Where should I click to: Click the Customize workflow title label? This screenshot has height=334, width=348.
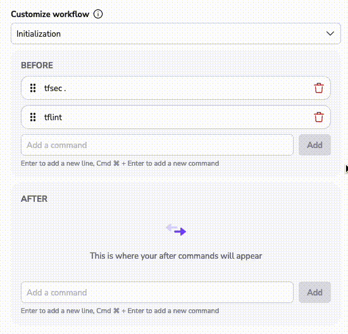click(50, 14)
